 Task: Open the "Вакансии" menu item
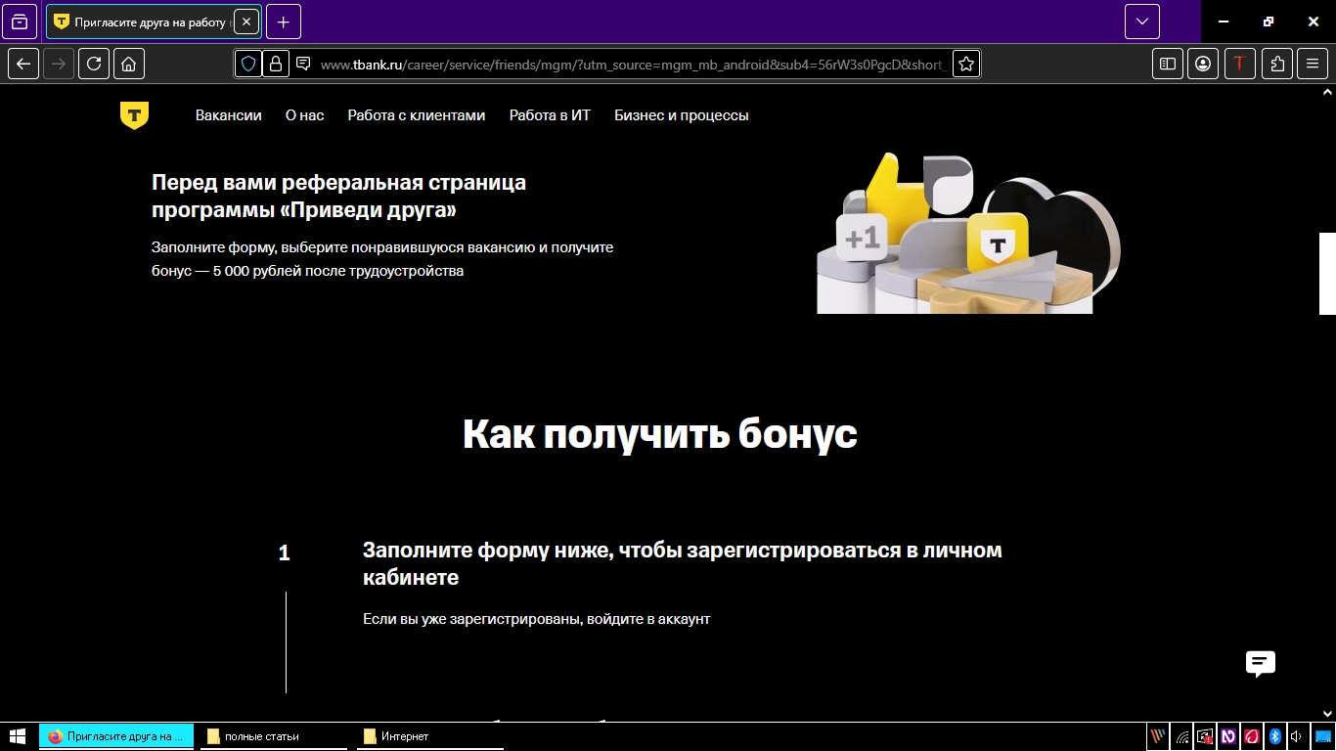[x=229, y=115]
